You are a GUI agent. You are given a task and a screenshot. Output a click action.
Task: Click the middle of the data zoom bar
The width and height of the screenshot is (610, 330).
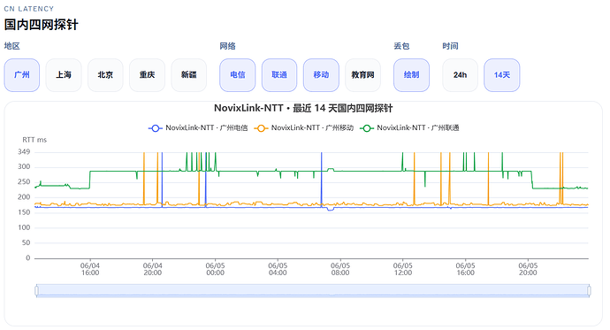pyautogui.click(x=313, y=290)
